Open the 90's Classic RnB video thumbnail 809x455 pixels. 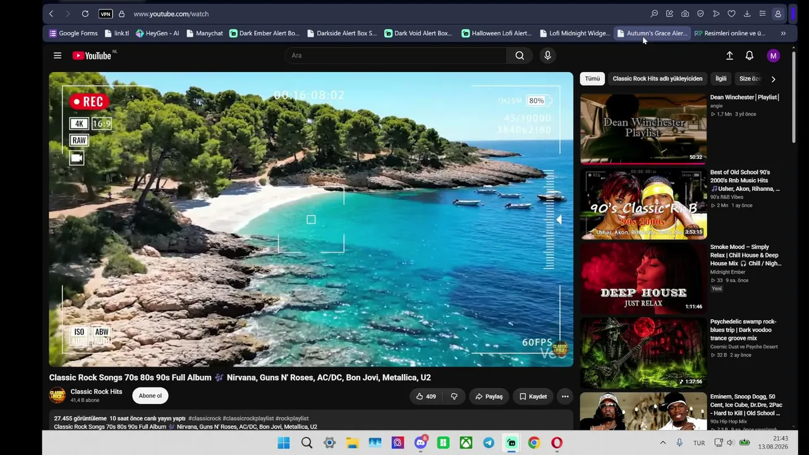click(x=643, y=203)
